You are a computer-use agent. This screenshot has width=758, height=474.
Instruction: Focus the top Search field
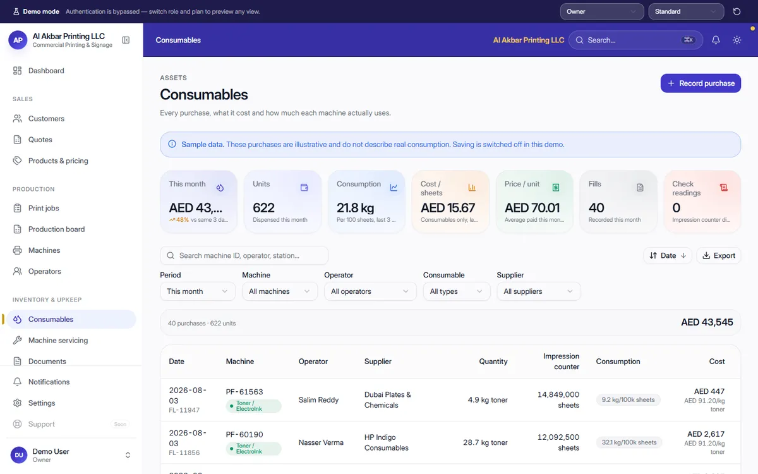[636, 40]
